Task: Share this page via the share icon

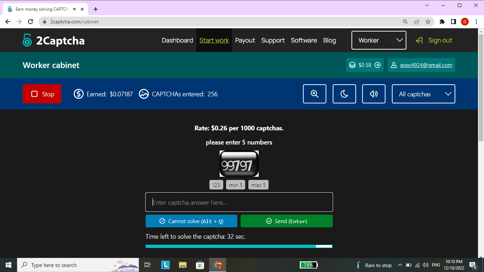Action: point(417,22)
